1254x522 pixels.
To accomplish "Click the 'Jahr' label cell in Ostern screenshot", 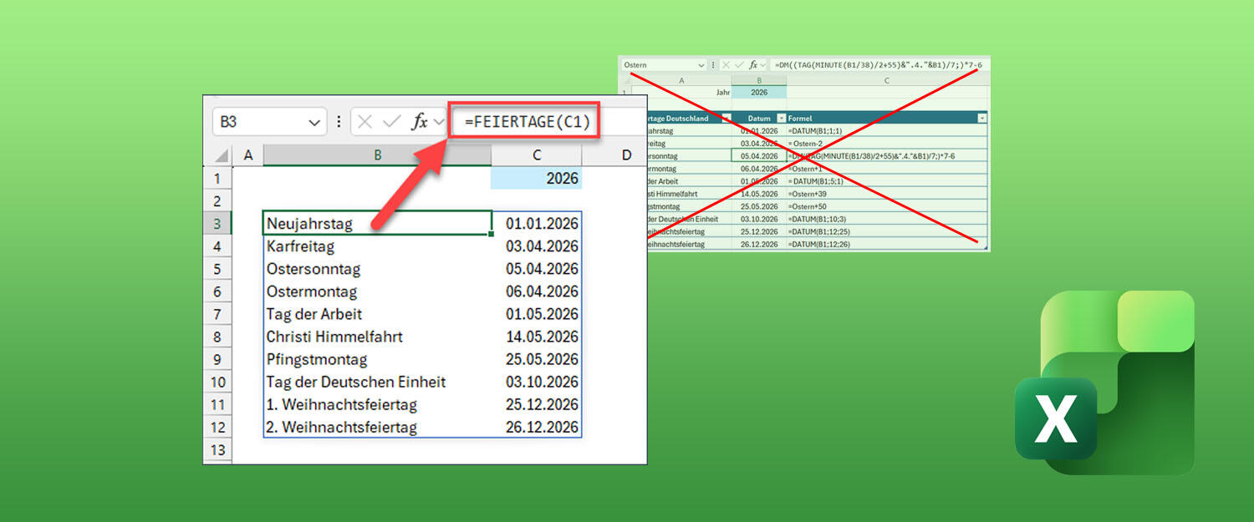I will (x=681, y=92).
